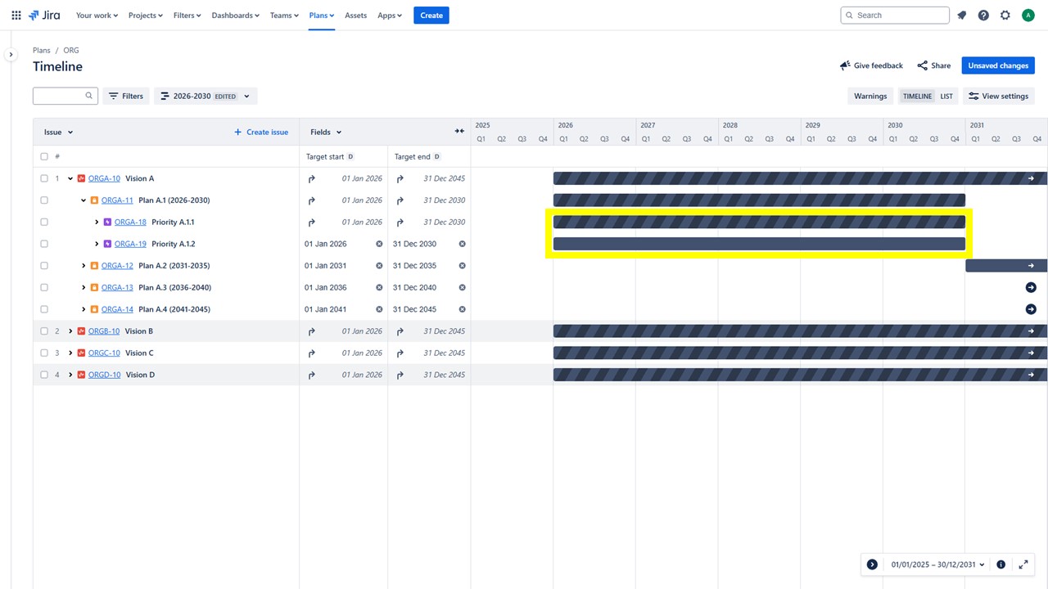Viewport: 1048px width, 589px height.
Task: Click the Share button
Action: pos(933,65)
